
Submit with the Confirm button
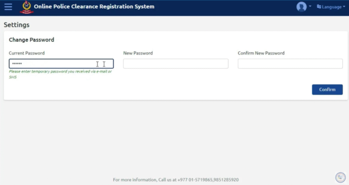click(x=327, y=90)
